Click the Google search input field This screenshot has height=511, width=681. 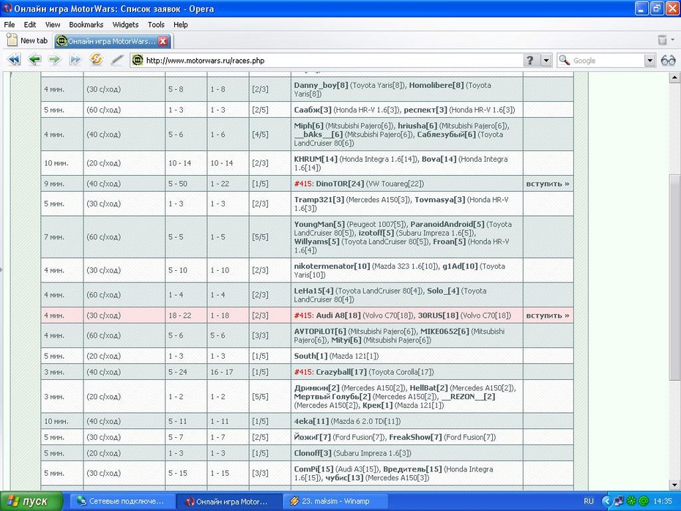click(607, 60)
